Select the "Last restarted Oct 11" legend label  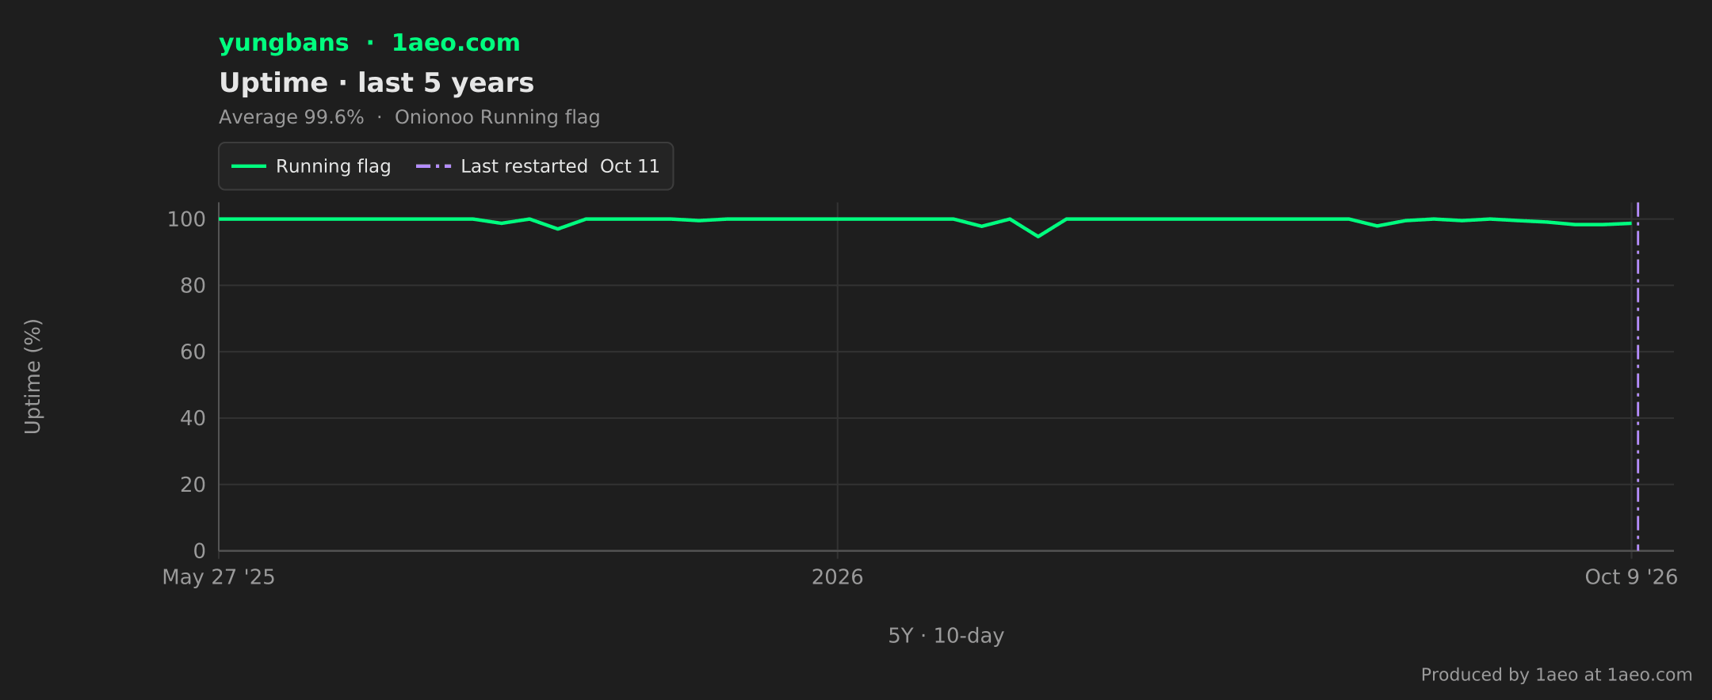(560, 166)
